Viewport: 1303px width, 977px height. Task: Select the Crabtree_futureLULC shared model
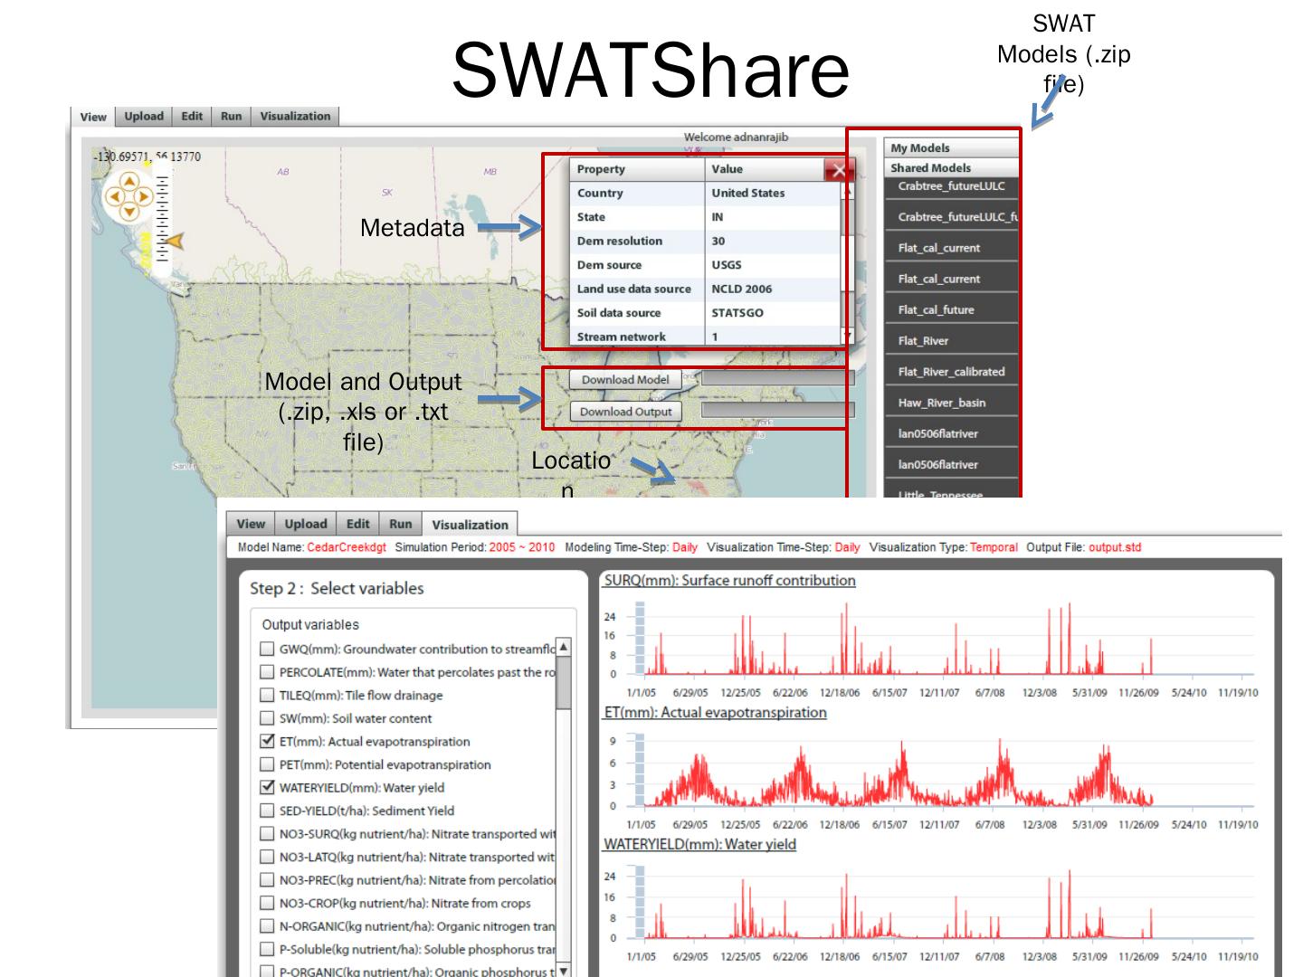[x=951, y=186]
